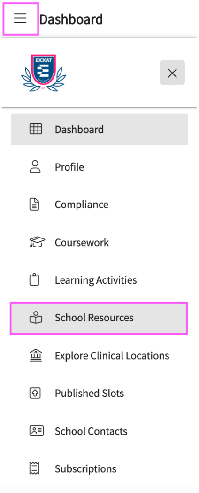Select the Exxat shield logo
The width and height of the screenshot is (199, 493).
point(44,73)
